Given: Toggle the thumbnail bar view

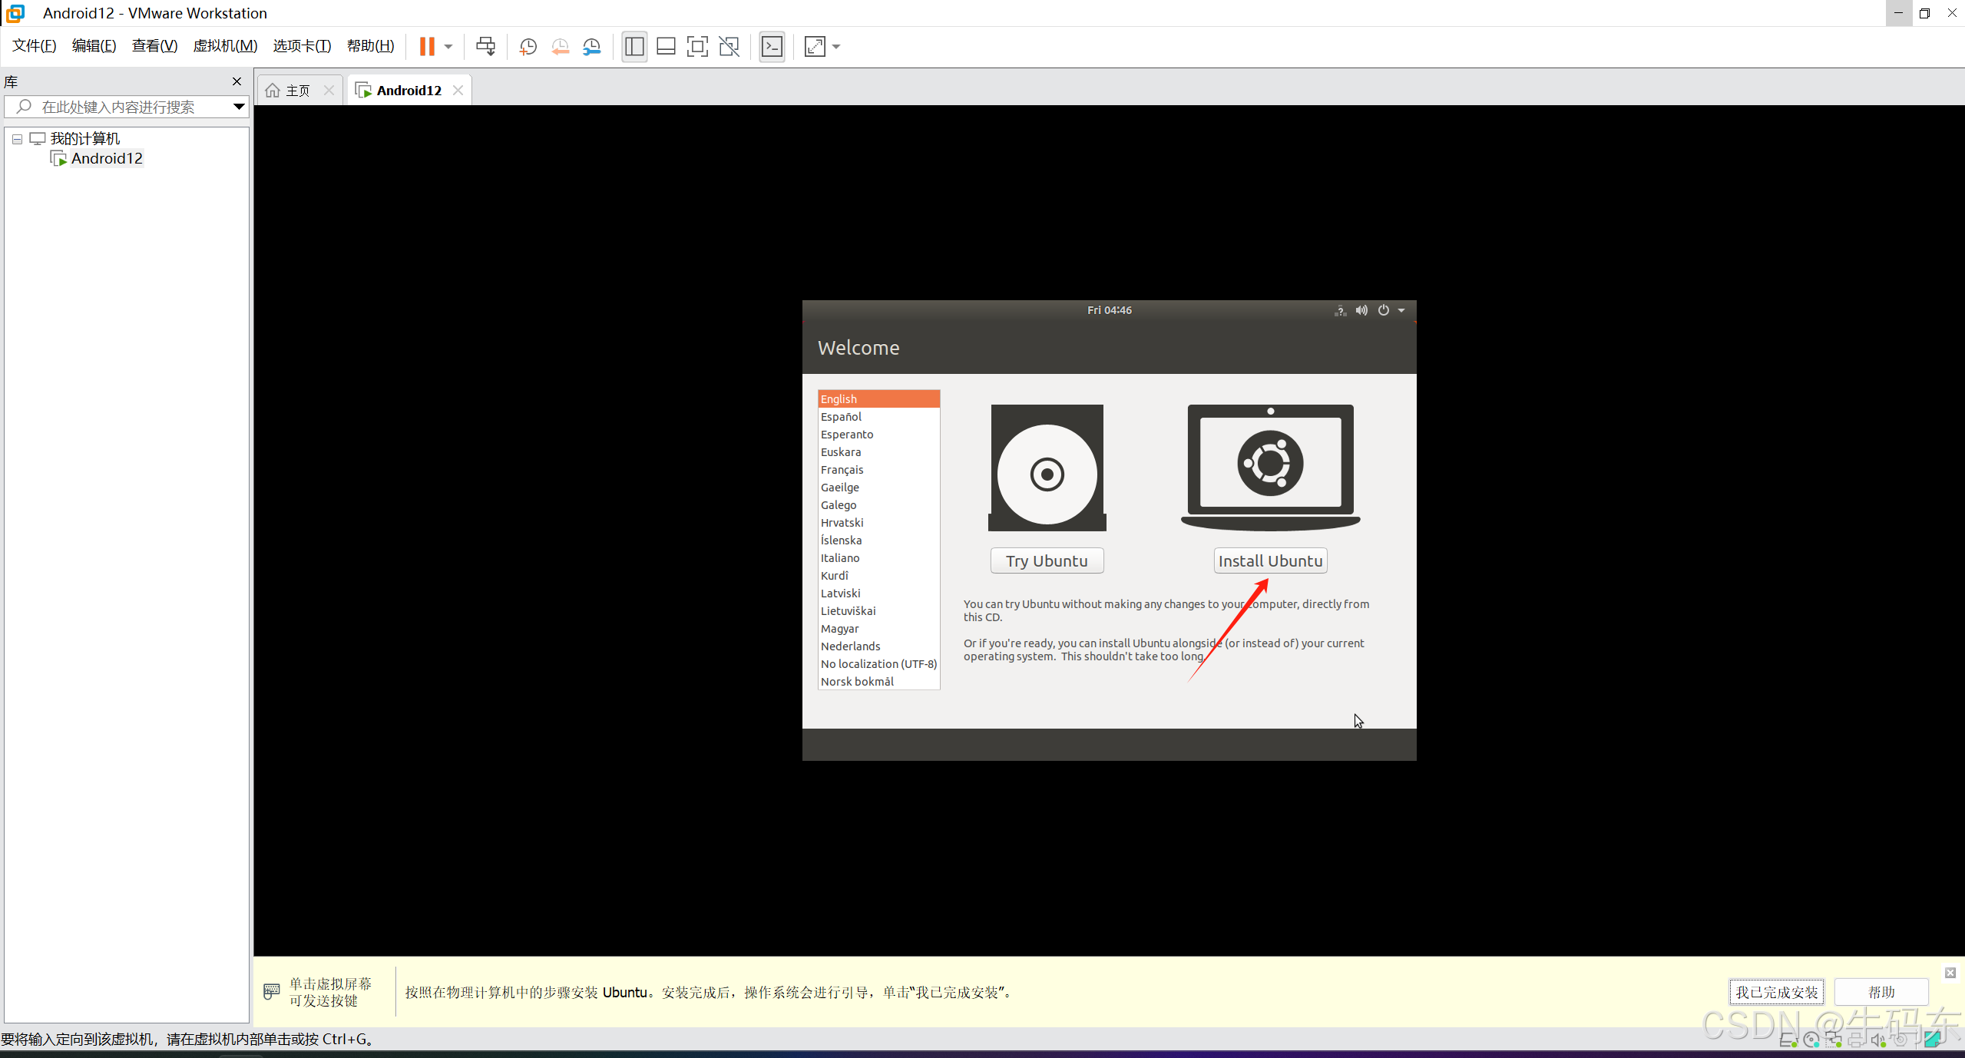Looking at the screenshot, I should point(666,47).
